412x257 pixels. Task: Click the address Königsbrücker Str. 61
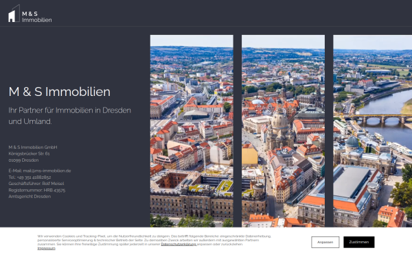click(29, 154)
